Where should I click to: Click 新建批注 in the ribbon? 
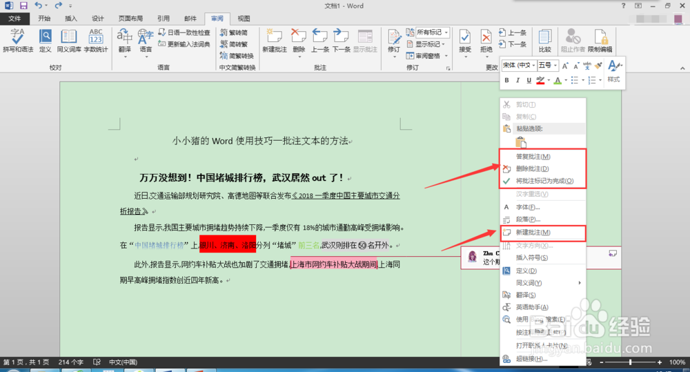[x=275, y=41]
